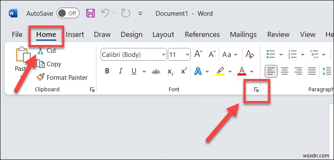
Task: Open the highlight color dropdown arrow
Action: (x=229, y=71)
